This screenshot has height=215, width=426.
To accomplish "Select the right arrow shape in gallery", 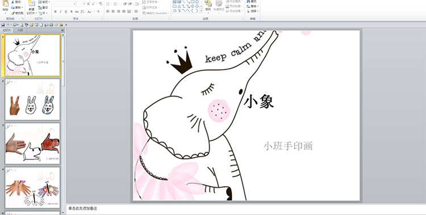I will click(193, 6).
